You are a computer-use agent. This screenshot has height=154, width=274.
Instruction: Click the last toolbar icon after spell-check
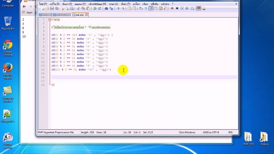(x=204, y=9)
